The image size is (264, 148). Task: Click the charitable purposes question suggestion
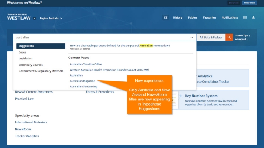(x=120, y=46)
